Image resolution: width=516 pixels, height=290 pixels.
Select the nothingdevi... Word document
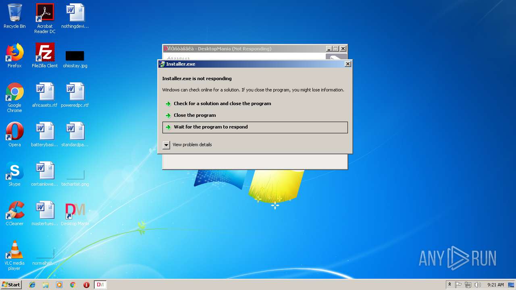[75, 16]
